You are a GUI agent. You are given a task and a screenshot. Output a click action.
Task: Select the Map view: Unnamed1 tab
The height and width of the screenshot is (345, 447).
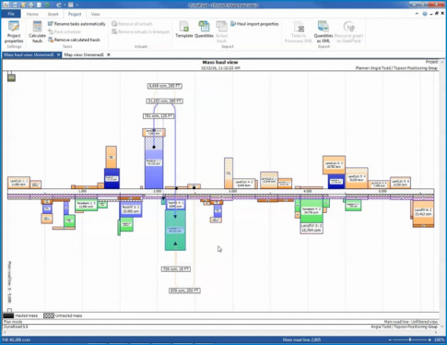tap(84, 54)
